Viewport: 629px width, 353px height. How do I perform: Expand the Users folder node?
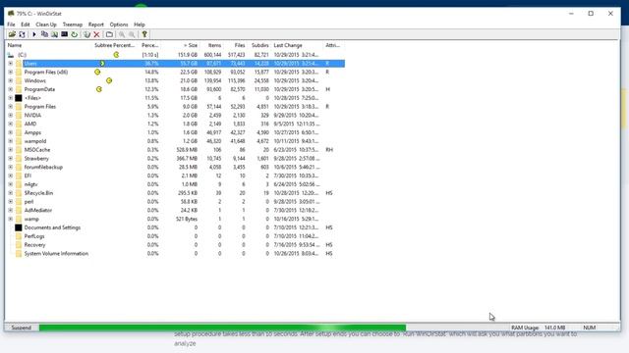click(x=11, y=63)
